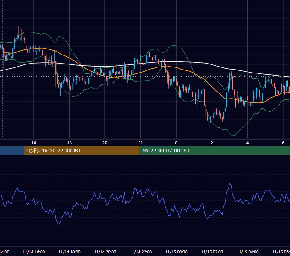
Task: Click the 11/14 18:00 date label
Action: [x=70, y=252]
